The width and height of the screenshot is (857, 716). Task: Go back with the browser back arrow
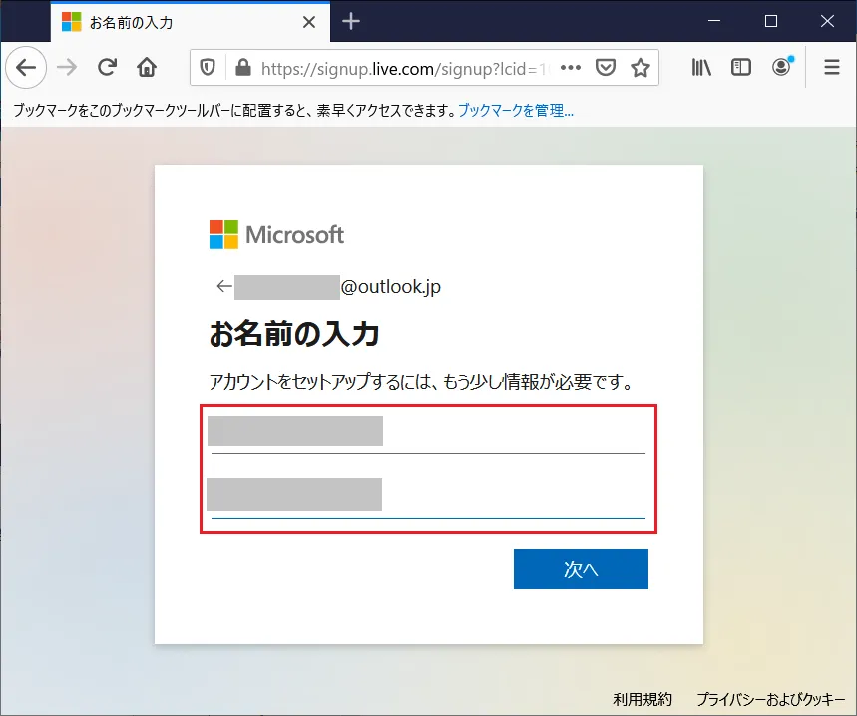point(26,67)
